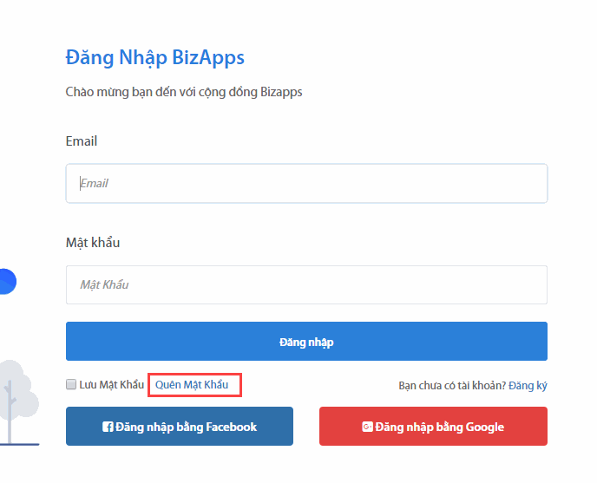Click into the Mật Khẩu password field
Screen dimensions: 597x483
[x=306, y=284]
